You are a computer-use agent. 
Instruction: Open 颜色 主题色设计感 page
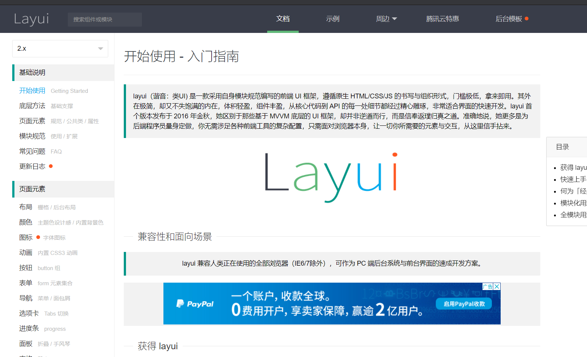[62, 222]
